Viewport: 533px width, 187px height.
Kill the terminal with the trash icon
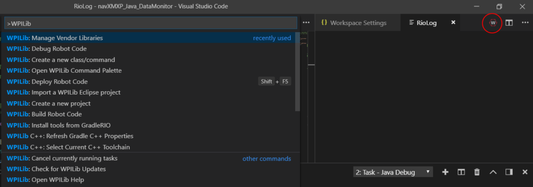[x=477, y=172]
